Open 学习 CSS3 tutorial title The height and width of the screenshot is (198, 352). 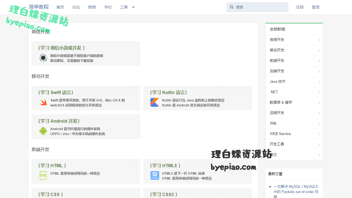tap(163, 194)
